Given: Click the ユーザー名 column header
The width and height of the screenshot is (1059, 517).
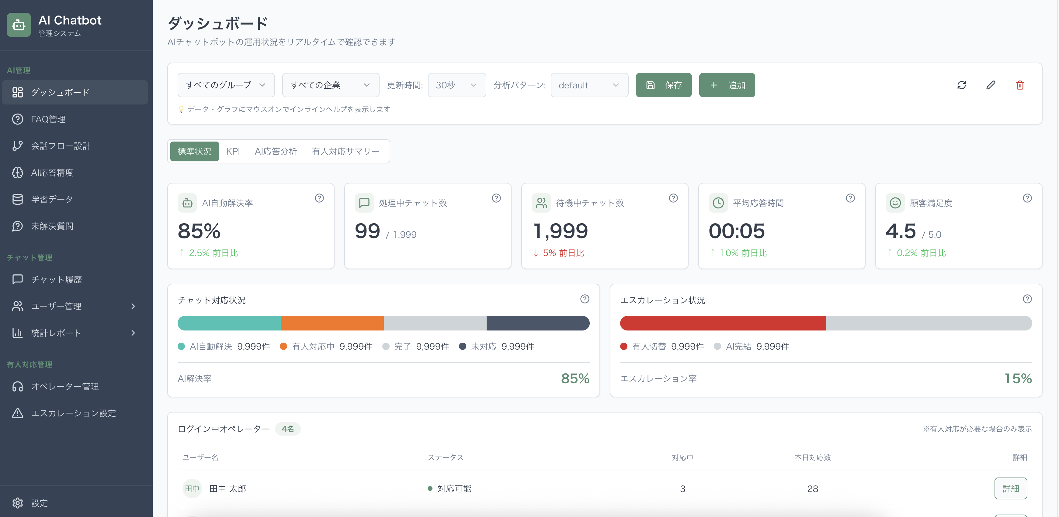Looking at the screenshot, I should pos(201,457).
